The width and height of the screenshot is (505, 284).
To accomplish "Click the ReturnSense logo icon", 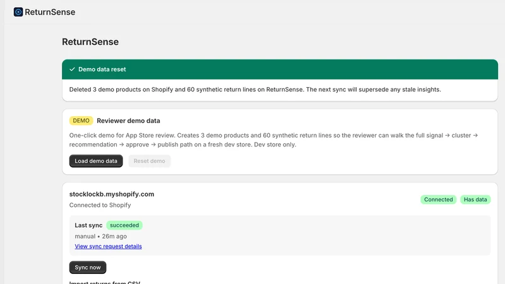I will click(x=18, y=12).
